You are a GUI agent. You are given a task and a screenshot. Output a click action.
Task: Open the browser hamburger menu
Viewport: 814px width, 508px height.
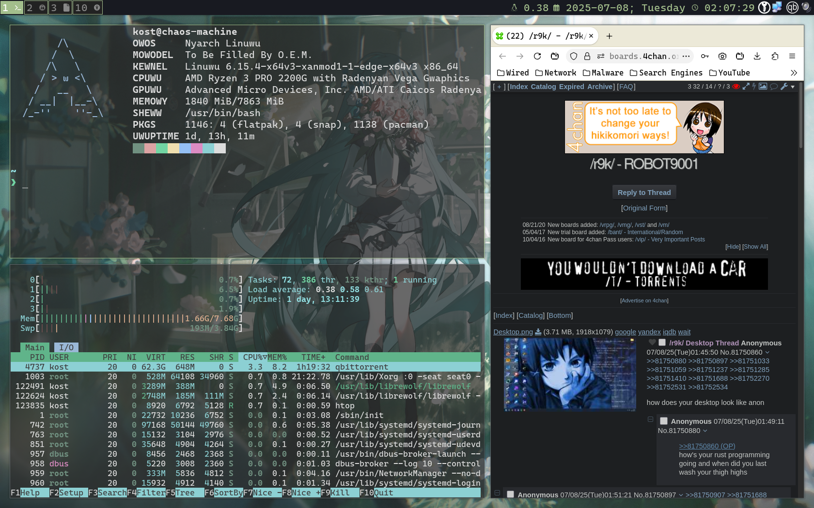(x=792, y=56)
